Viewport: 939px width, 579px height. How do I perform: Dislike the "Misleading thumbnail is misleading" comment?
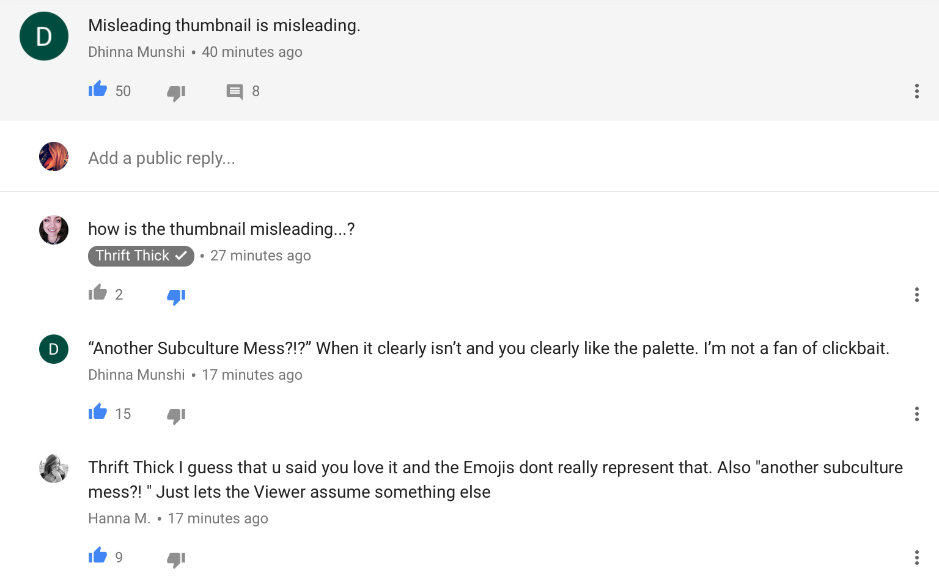point(176,92)
